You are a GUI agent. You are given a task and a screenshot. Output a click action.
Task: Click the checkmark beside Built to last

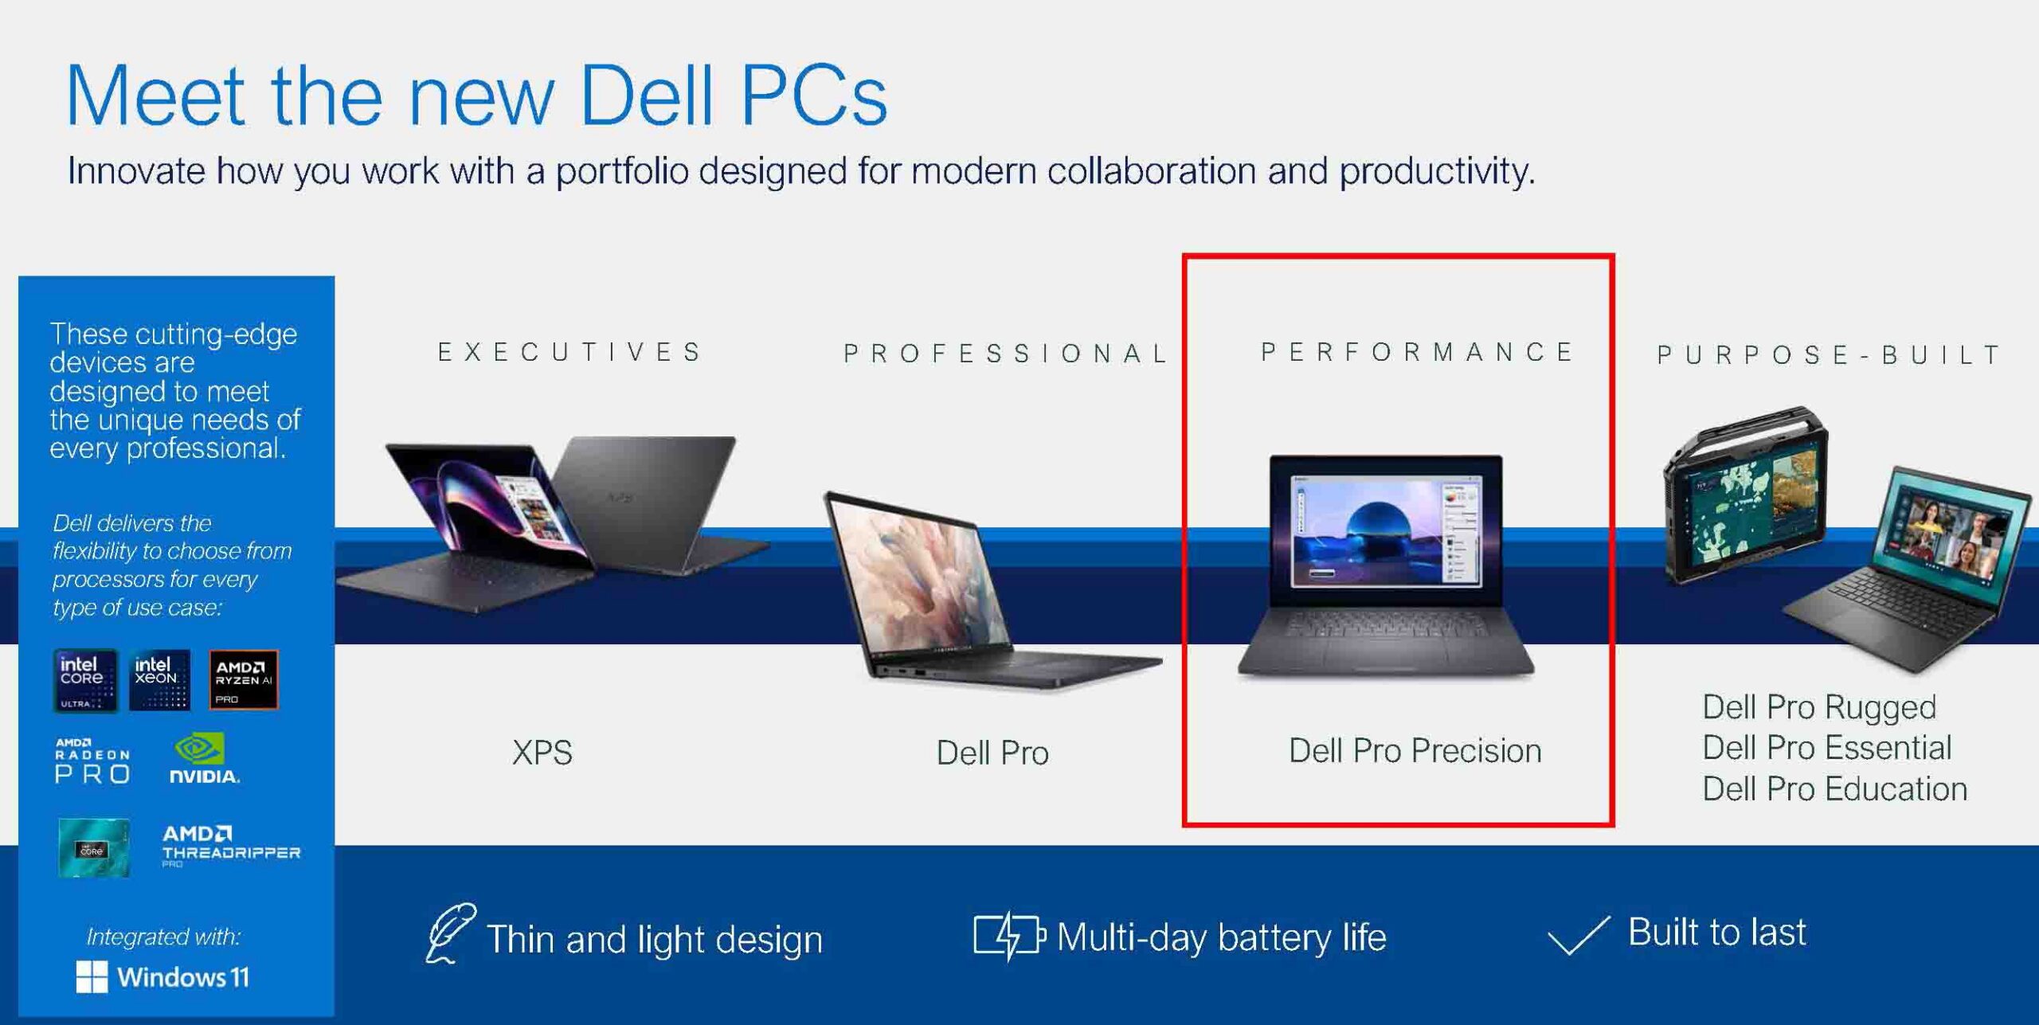point(1578,934)
